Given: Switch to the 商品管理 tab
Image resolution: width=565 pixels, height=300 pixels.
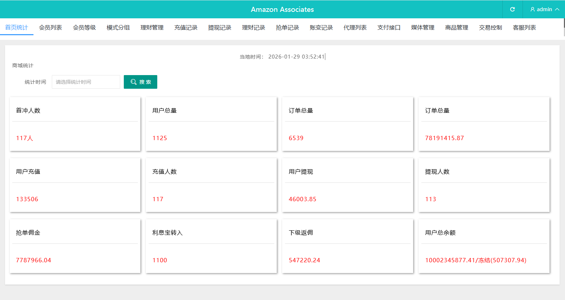Looking at the screenshot, I should [x=456, y=28].
